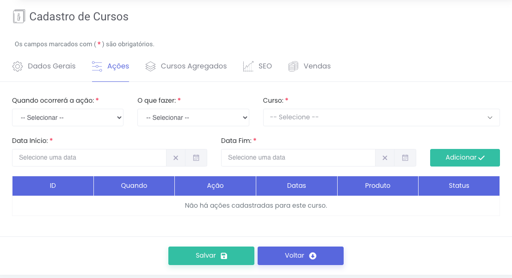Open the Data Fim calendar picker
Screen dimensions: 512x278
(405, 158)
